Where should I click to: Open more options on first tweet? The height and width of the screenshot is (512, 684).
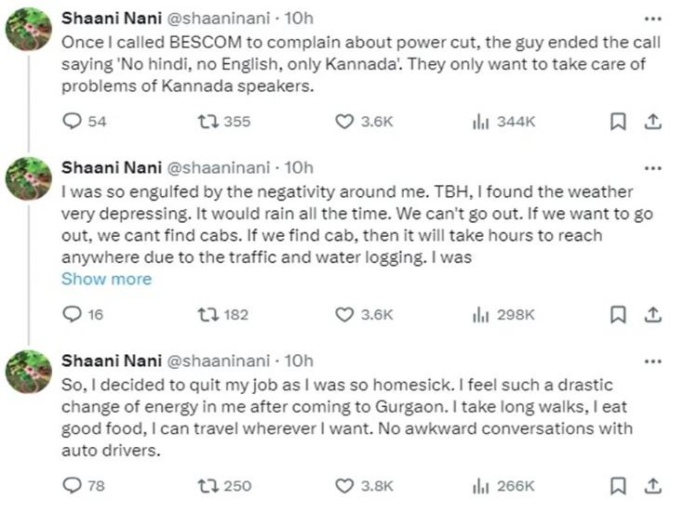pyautogui.click(x=652, y=19)
